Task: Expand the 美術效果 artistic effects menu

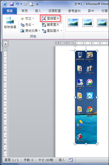Action: [x=30, y=31]
